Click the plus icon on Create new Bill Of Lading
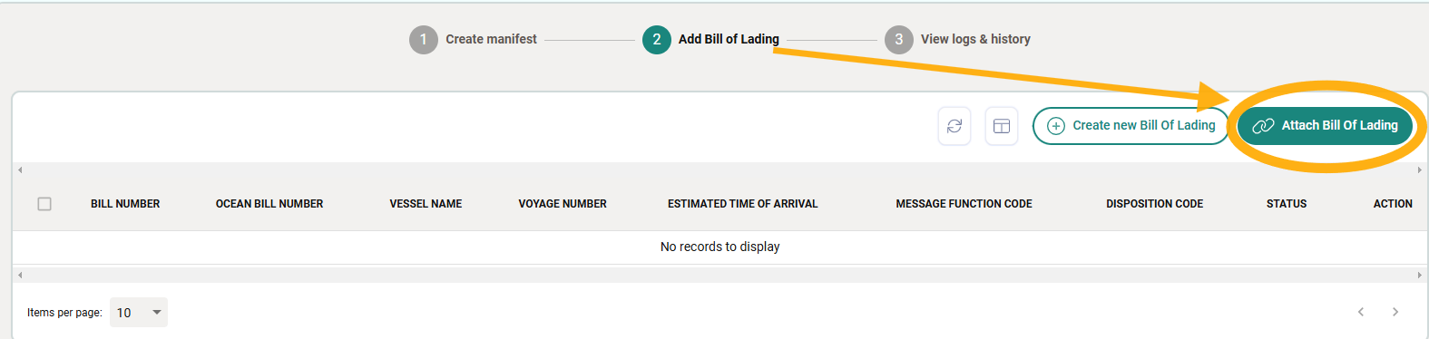This screenshot has height=339, width=1429. point(1056,126)
